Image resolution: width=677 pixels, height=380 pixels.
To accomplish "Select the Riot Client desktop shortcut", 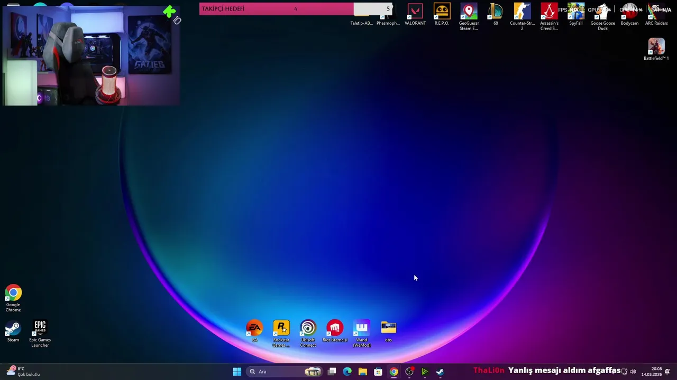I will click(x=335, y=331).
